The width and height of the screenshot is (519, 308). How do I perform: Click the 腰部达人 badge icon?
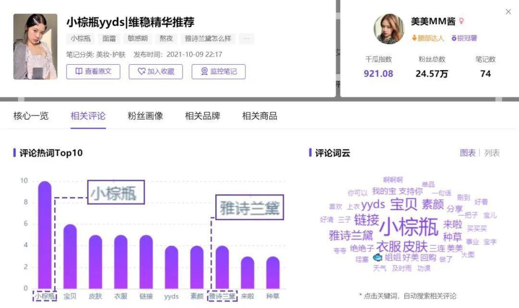coord(414,38)
